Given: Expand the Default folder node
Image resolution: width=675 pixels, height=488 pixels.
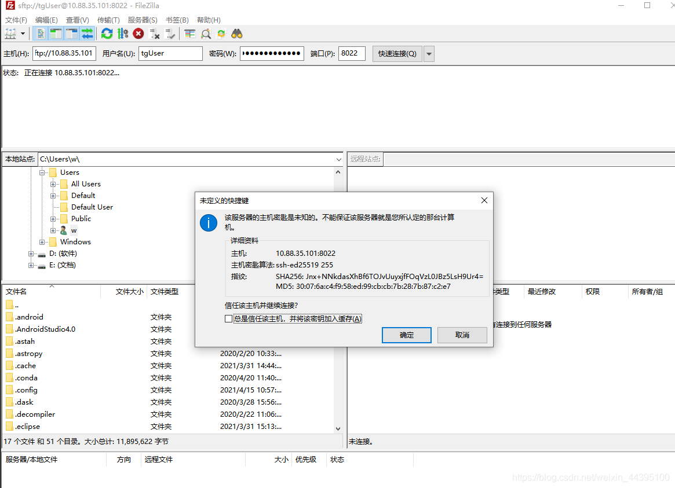Looking at the screenshot, I should [x=53, y=196].
